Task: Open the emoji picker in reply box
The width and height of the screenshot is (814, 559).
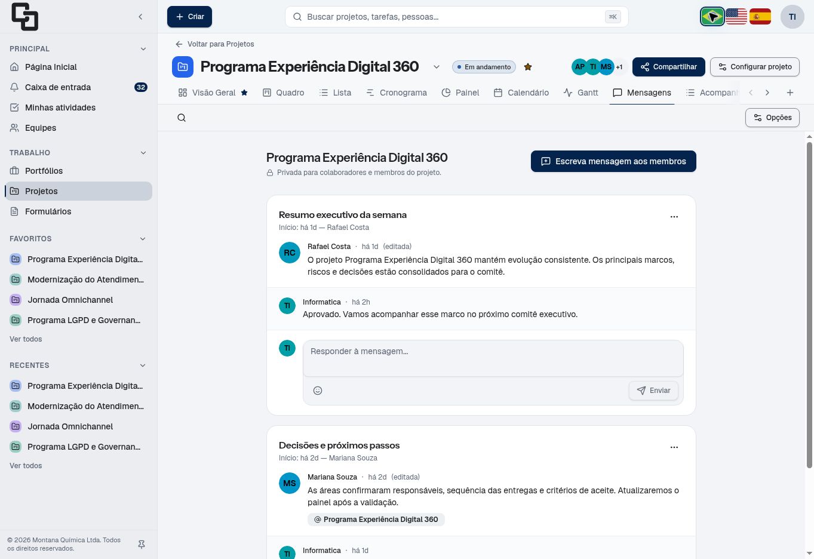Action: point(318,391)
